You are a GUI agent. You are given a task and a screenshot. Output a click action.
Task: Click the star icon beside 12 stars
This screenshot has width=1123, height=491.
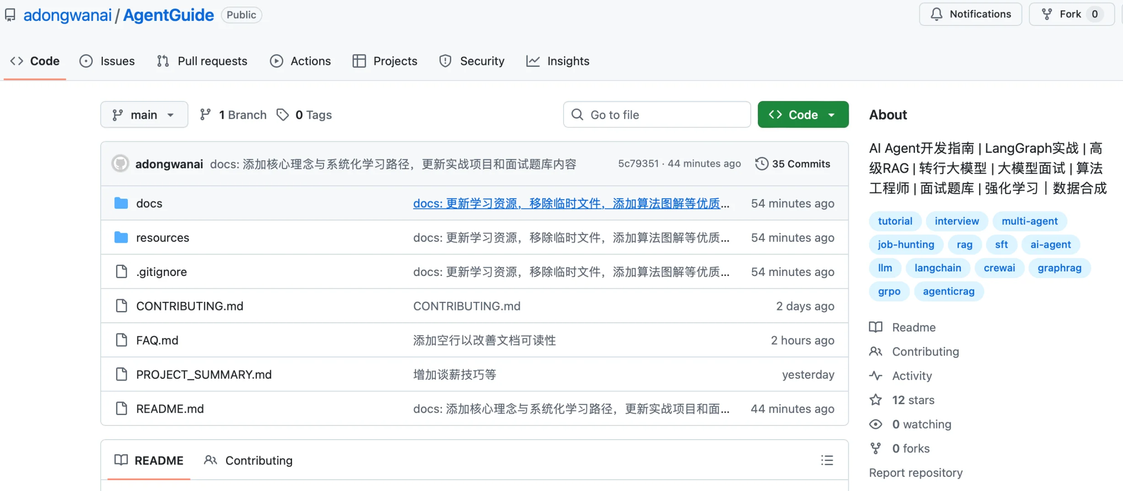(x=876, y=400)
